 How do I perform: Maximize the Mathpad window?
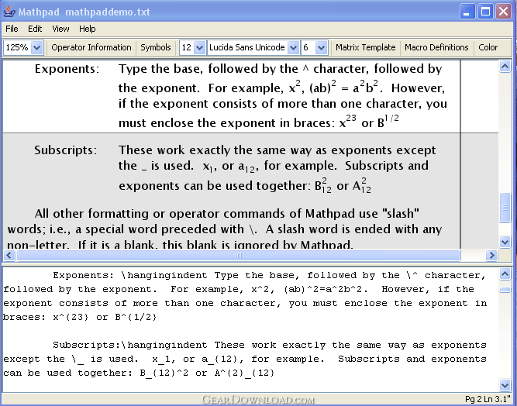pos(485,12)
